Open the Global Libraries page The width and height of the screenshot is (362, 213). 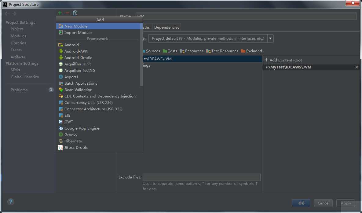(25, 77)
